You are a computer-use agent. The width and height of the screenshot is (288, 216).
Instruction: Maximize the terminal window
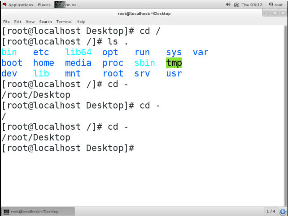(x=275, y=13)
